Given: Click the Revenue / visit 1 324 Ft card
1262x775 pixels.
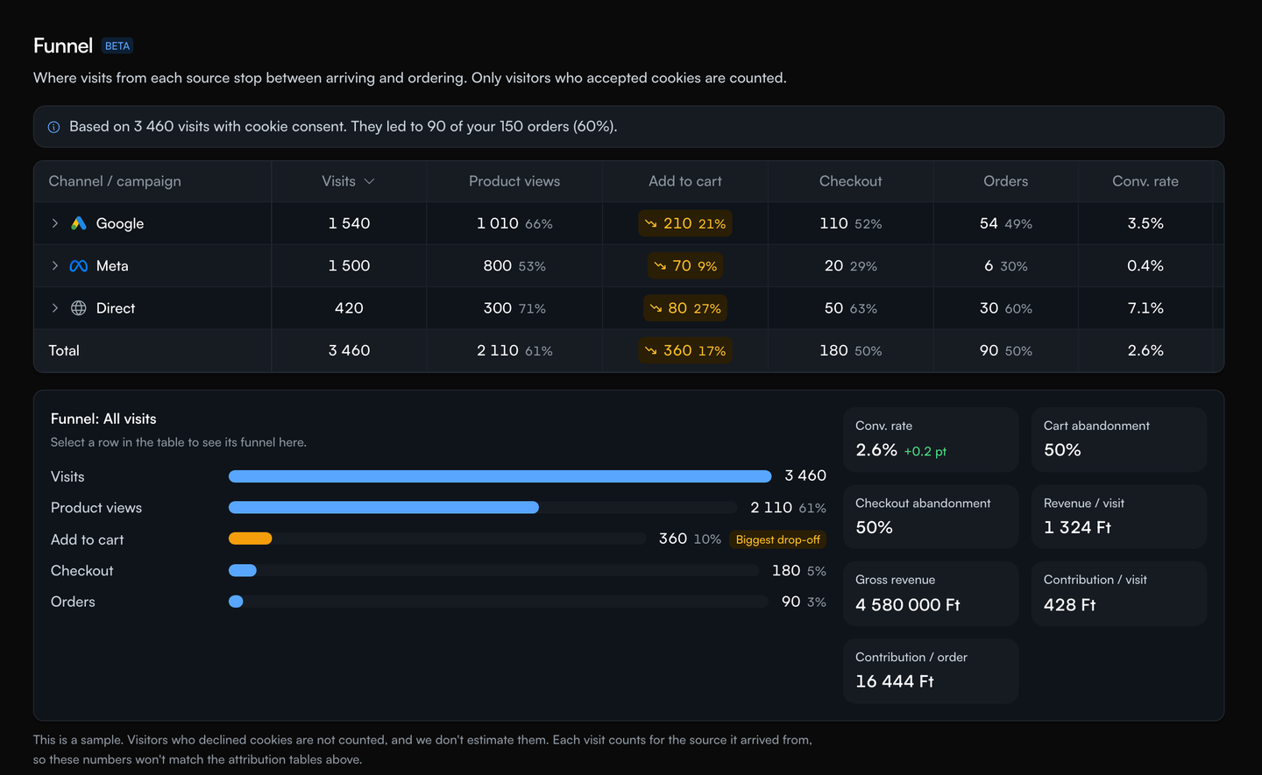Looking at the screenshot, I should coord(1119,517).
